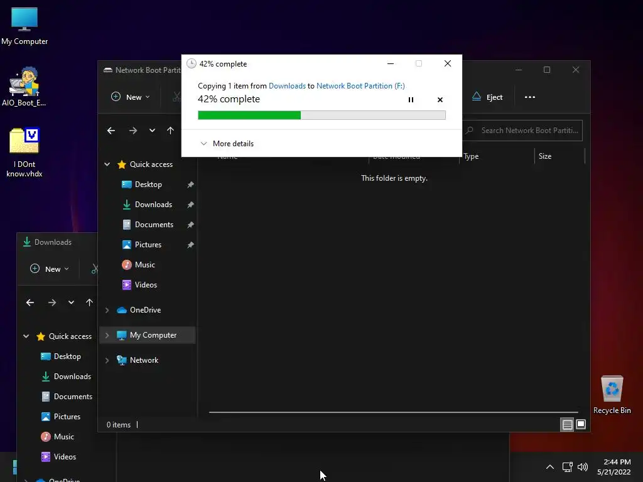Pause the file copy operation
The width and height of the screenshot is (643, 482).
[x=411, y=100]
